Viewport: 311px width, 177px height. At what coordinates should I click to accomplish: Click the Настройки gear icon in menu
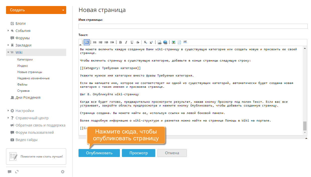pyautogui.click(x=12, y=111)
